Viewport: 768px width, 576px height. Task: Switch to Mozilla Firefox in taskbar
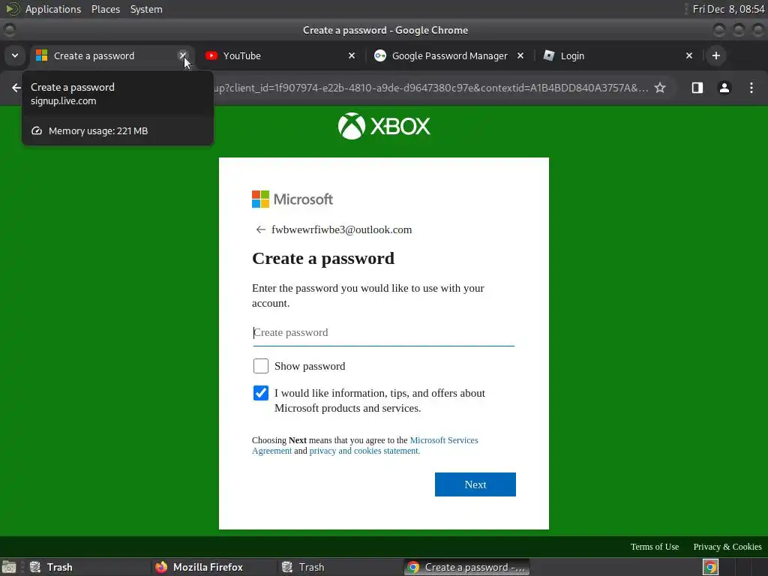click(x=212, y=567)
